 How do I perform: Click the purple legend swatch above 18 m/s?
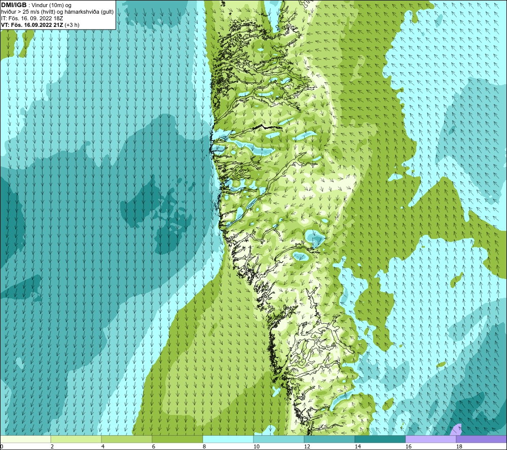point(482,439)
